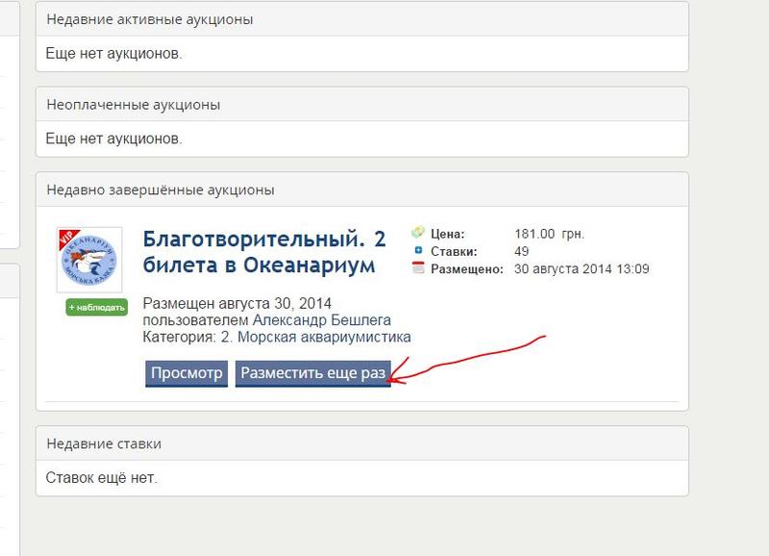Click the calendar icon beside Размещено
This screenshot has width=769, height=556.
click(417, 269)
